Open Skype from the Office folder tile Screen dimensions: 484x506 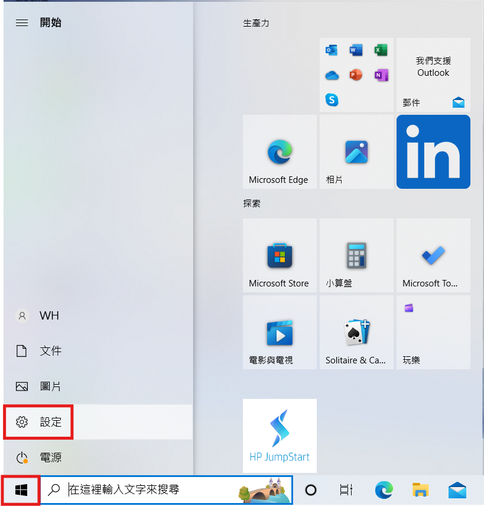coord(332,100)
